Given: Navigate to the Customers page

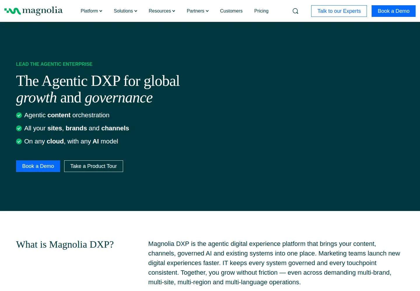Looking at the screenshot, I should coord(231,11).
